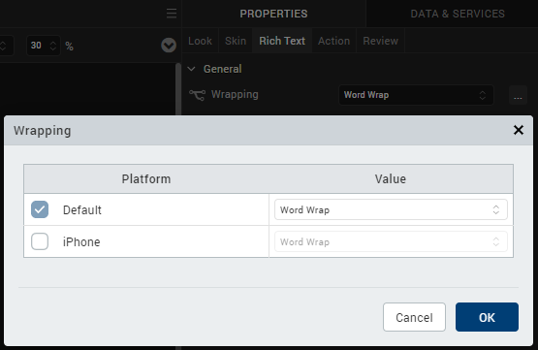Screen dimensions: 538x350
Task: Open the ellipsis button next to Wrapping
Action: pos(518,95)
